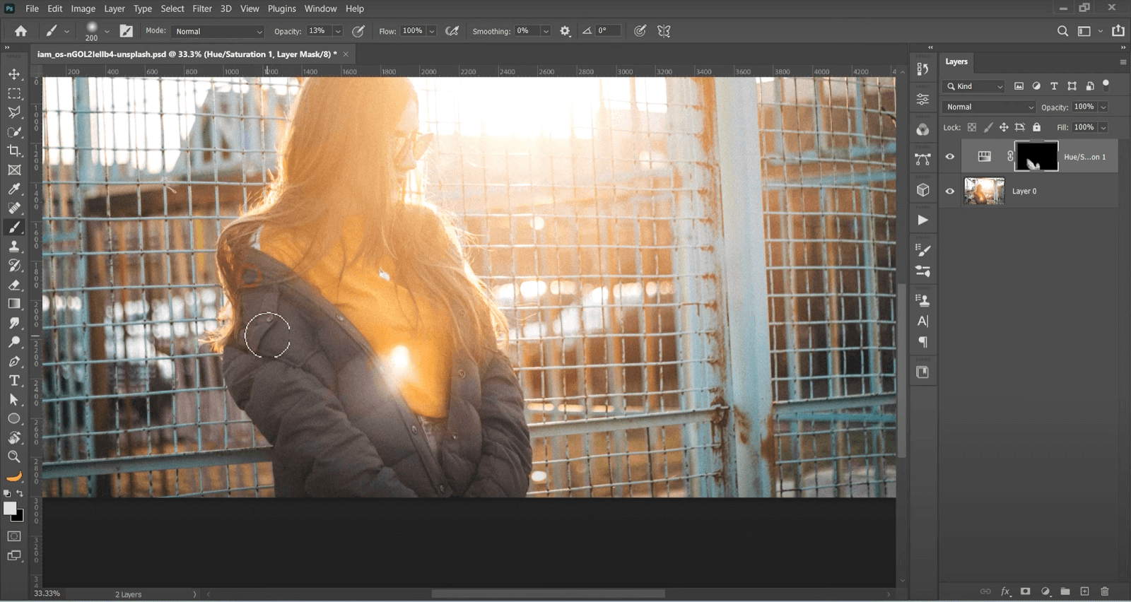Select the Frame tool
Image resolution: width=1131 pixels, height=602 pixels.
(x=14, y=170)
